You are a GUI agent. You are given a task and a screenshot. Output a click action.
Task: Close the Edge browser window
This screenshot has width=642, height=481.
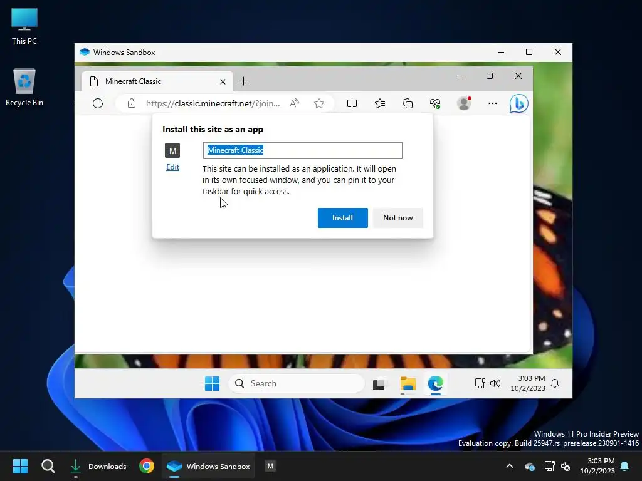tap(518, 76)
